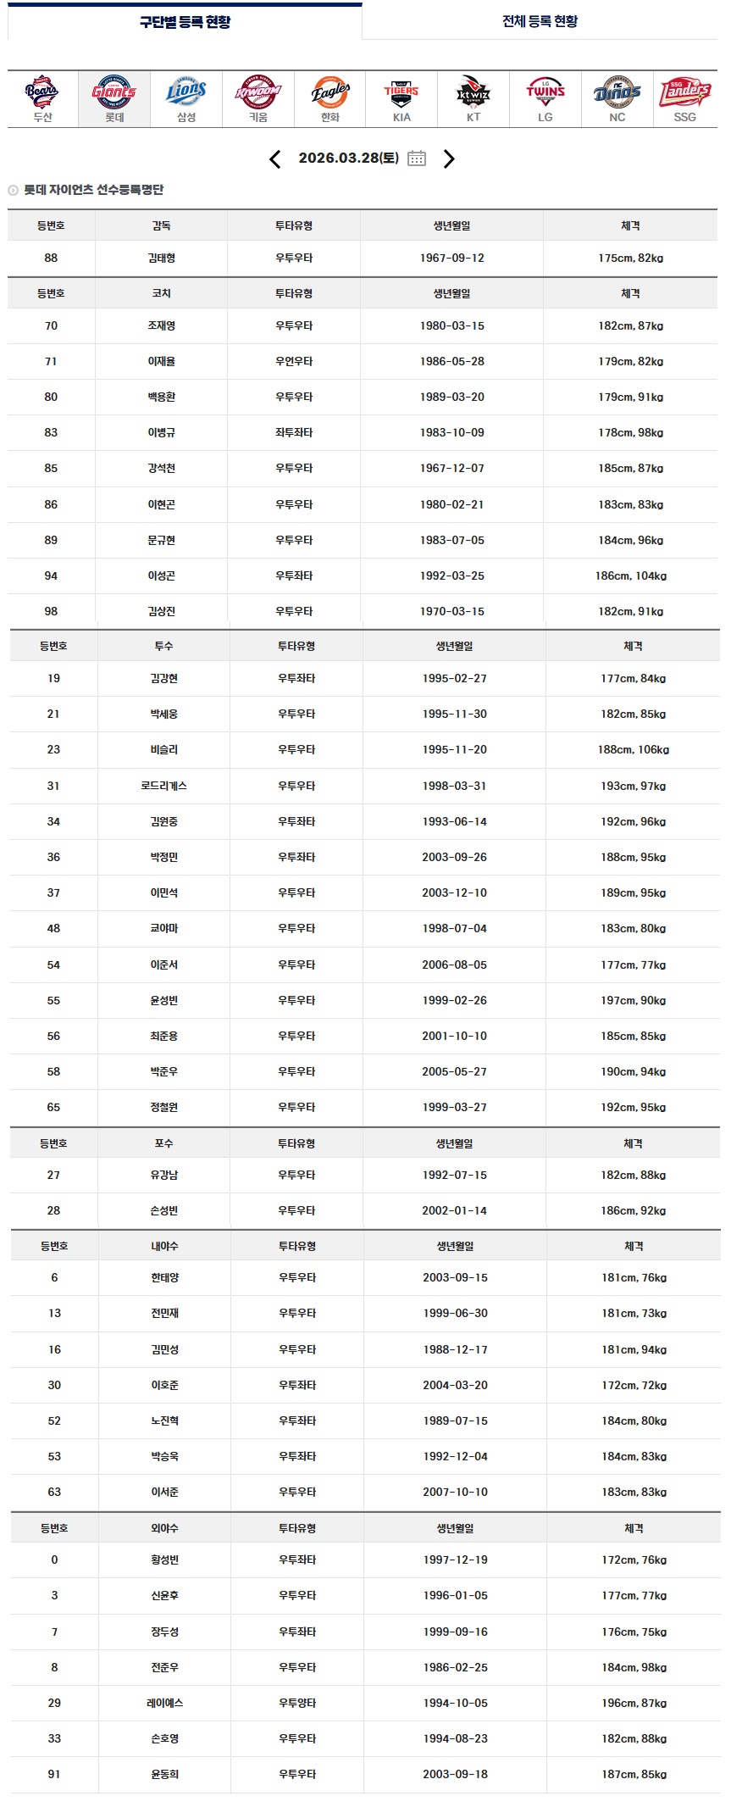Switch to 전체 등록 현황 tab
Image resolution: width=742 pixels, height=1807 pixels.
540,22
